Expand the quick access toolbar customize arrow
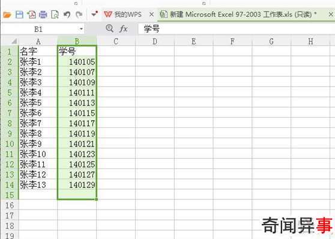 pos(94,14)
